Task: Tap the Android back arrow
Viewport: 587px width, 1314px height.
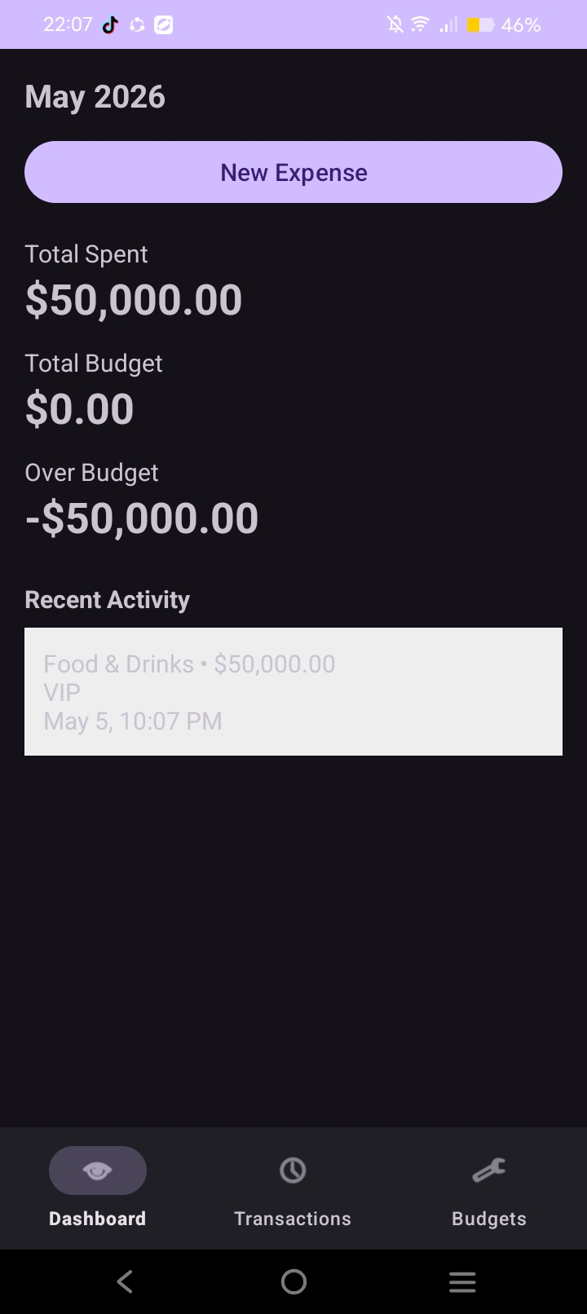Action: (x=125, y=1281)
